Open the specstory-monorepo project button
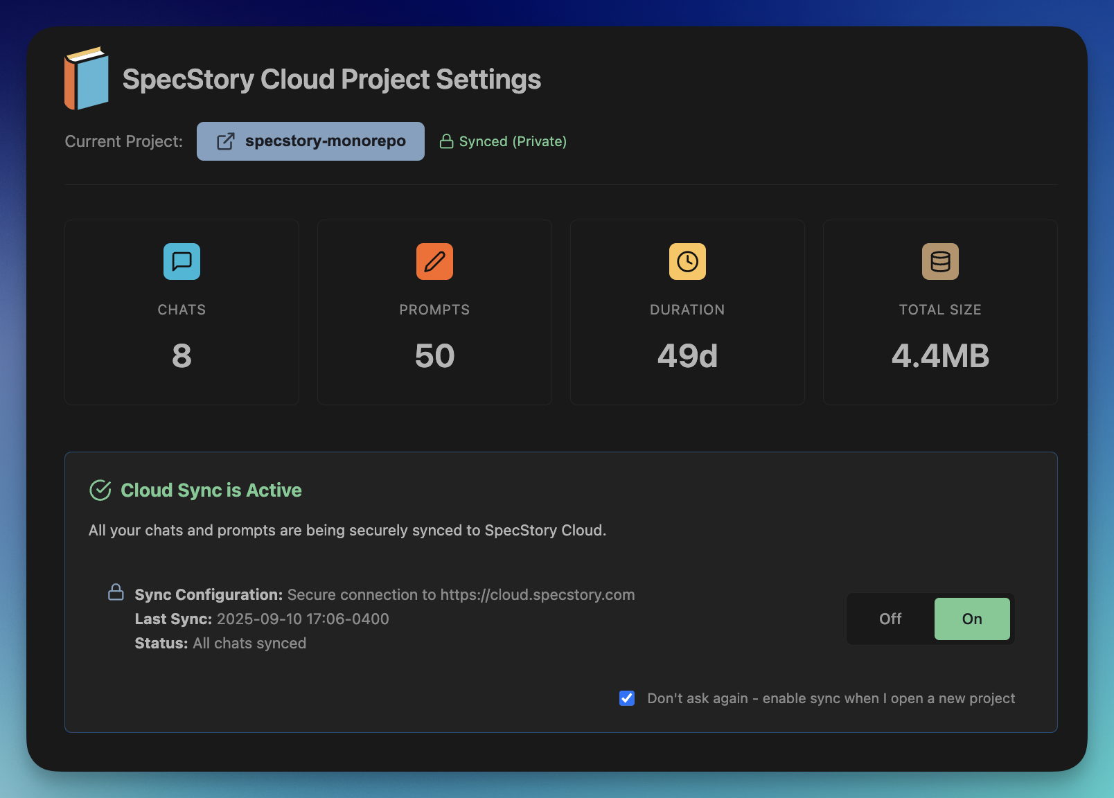 [310, 141]
